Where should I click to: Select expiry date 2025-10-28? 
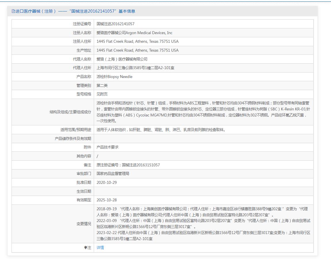click(x=107, y=200)
